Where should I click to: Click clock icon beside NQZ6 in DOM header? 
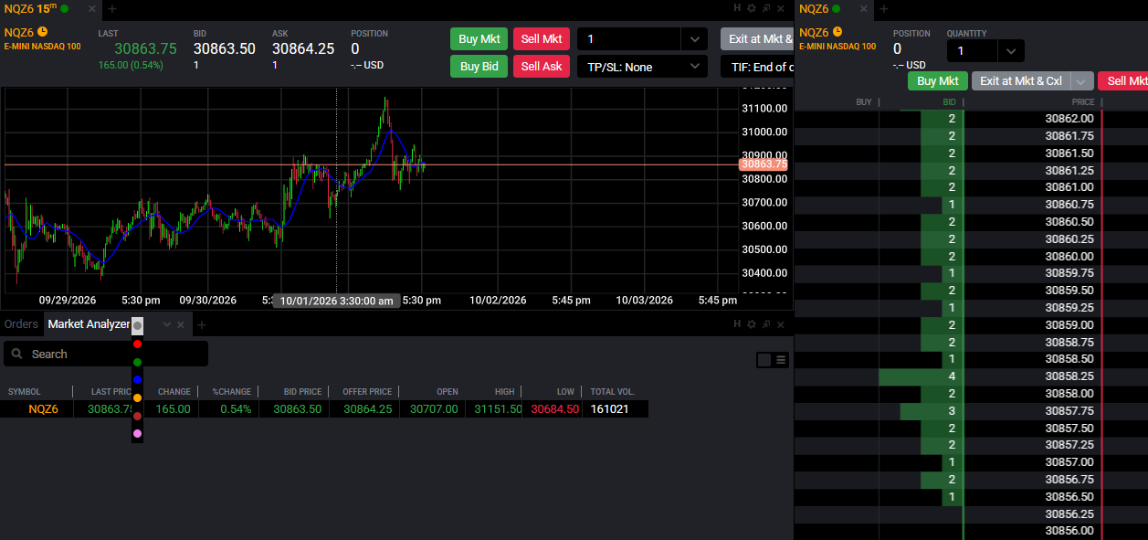tap(836, 32)
